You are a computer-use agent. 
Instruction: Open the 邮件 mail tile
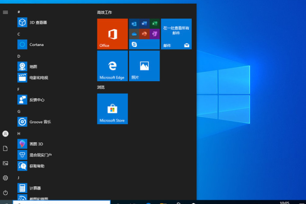point(176,34)
